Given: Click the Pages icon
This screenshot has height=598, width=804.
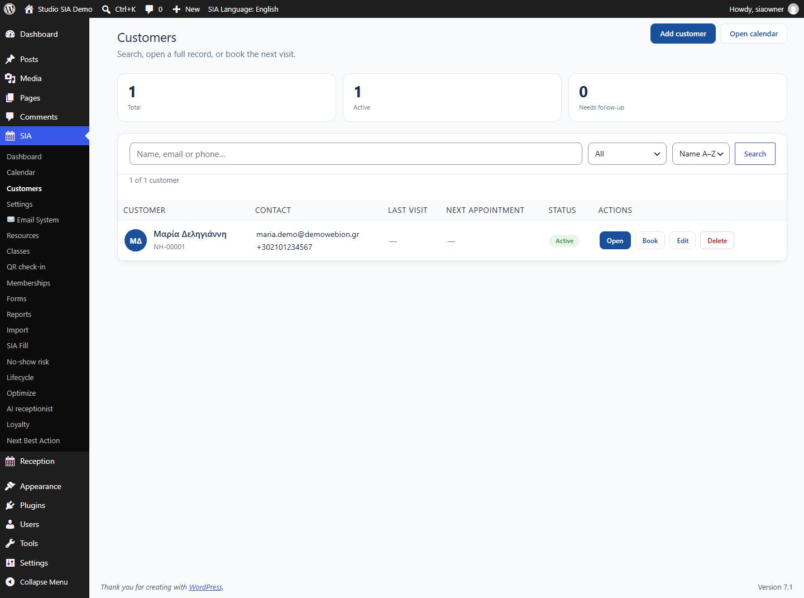Looking at the screenshot, I should [10, 98].
